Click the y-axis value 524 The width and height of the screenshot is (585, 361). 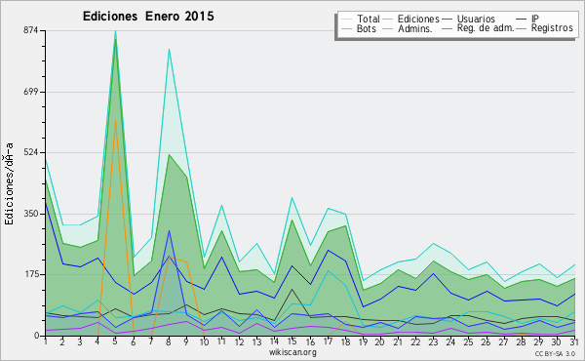(31, 152)
